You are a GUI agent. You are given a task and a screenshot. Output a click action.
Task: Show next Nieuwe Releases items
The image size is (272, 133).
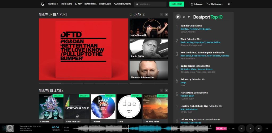pyautogui.click(x=166, y=90)
